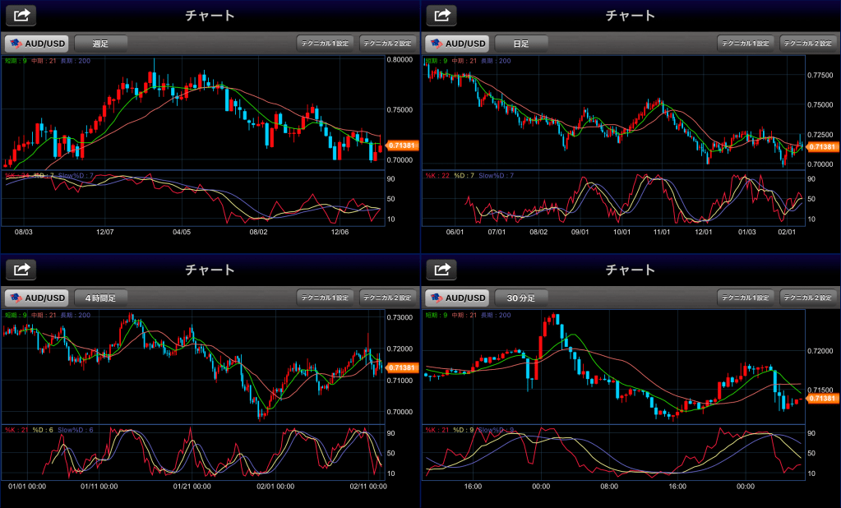Click the 0.71381 price tag on the 30分足 chart
This screenshot has width=841, height=508.
(x=824, y=398)
